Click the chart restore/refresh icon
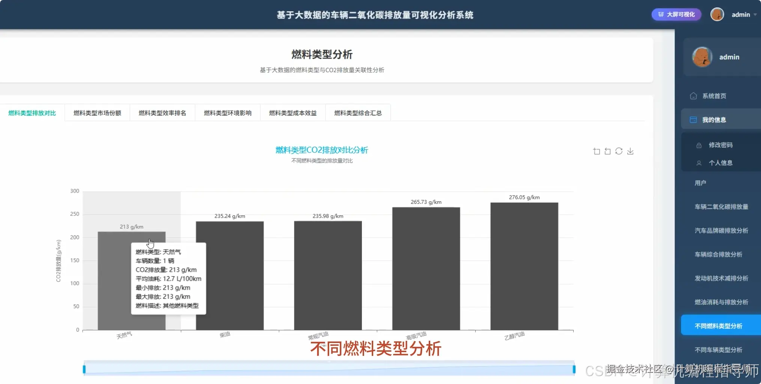Screen dimensions: 761x384 tap(619, 151)
